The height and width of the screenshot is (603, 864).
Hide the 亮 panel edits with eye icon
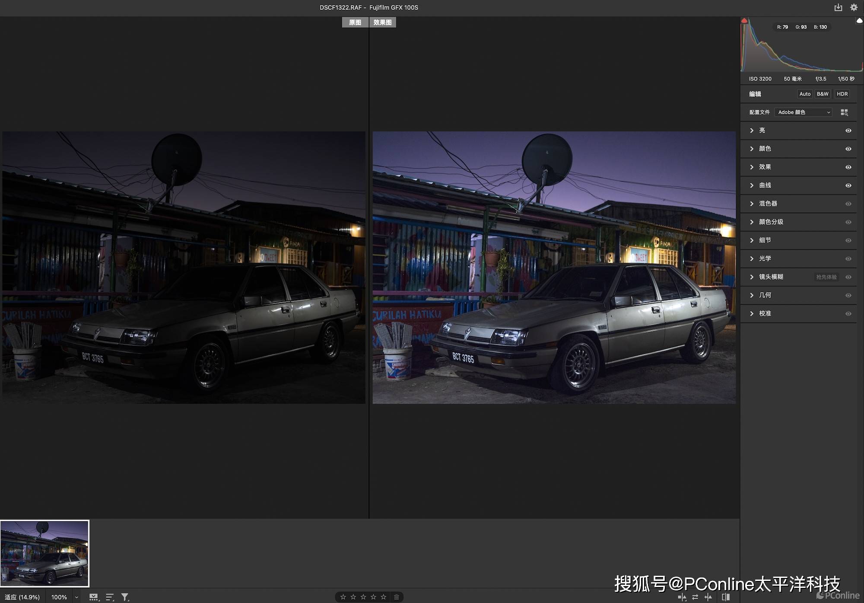848,131
